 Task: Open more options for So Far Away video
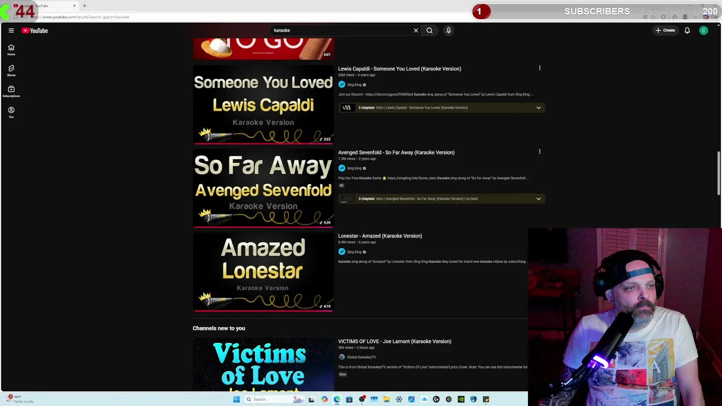tap(539, 152)
